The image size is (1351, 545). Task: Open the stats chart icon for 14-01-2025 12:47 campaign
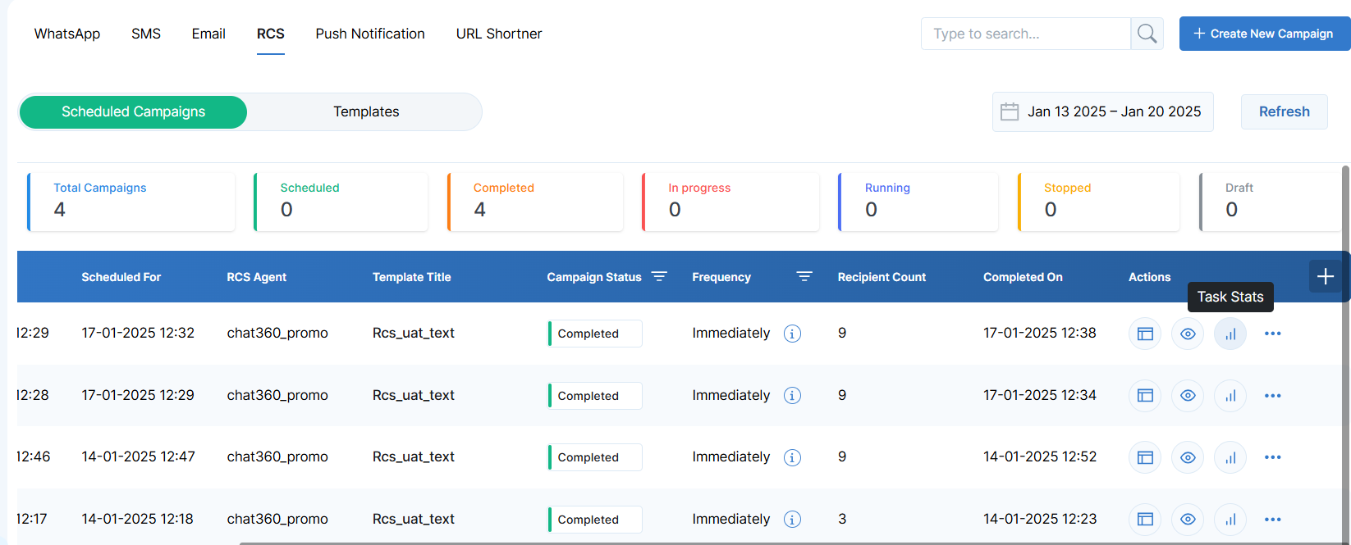click(x=1230, y=457)
